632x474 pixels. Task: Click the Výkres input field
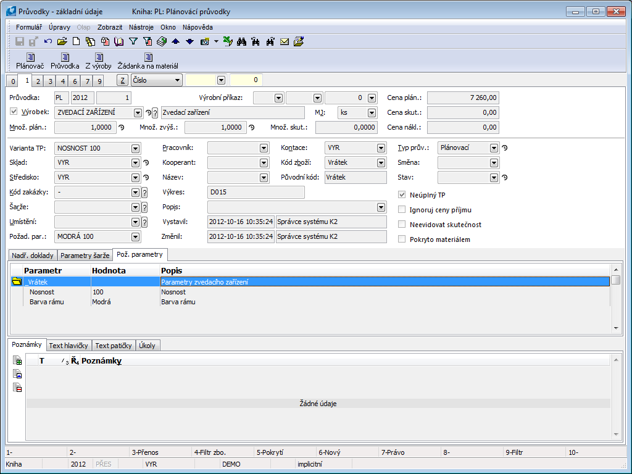256,193
